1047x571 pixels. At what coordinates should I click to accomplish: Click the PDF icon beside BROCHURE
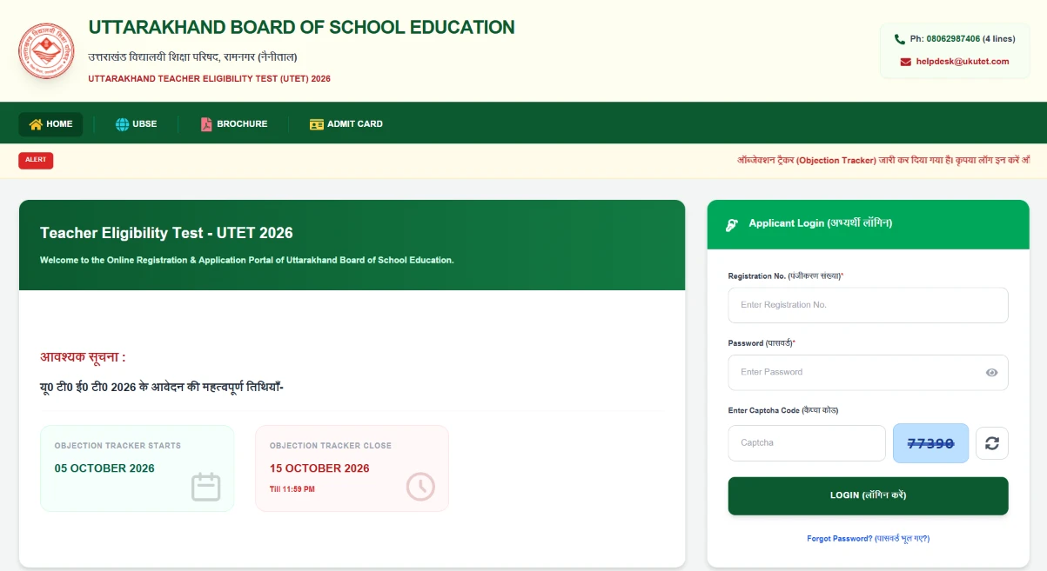pyautogui.click(x=206, y=124)
